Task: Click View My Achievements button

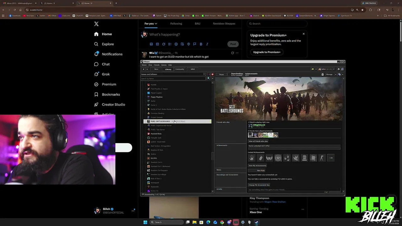Action: click(258, 165)
